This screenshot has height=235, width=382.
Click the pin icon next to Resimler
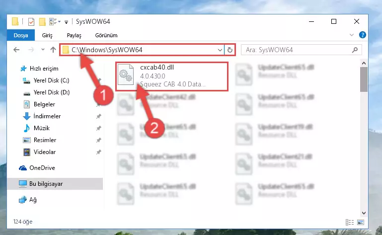point(98,140)
